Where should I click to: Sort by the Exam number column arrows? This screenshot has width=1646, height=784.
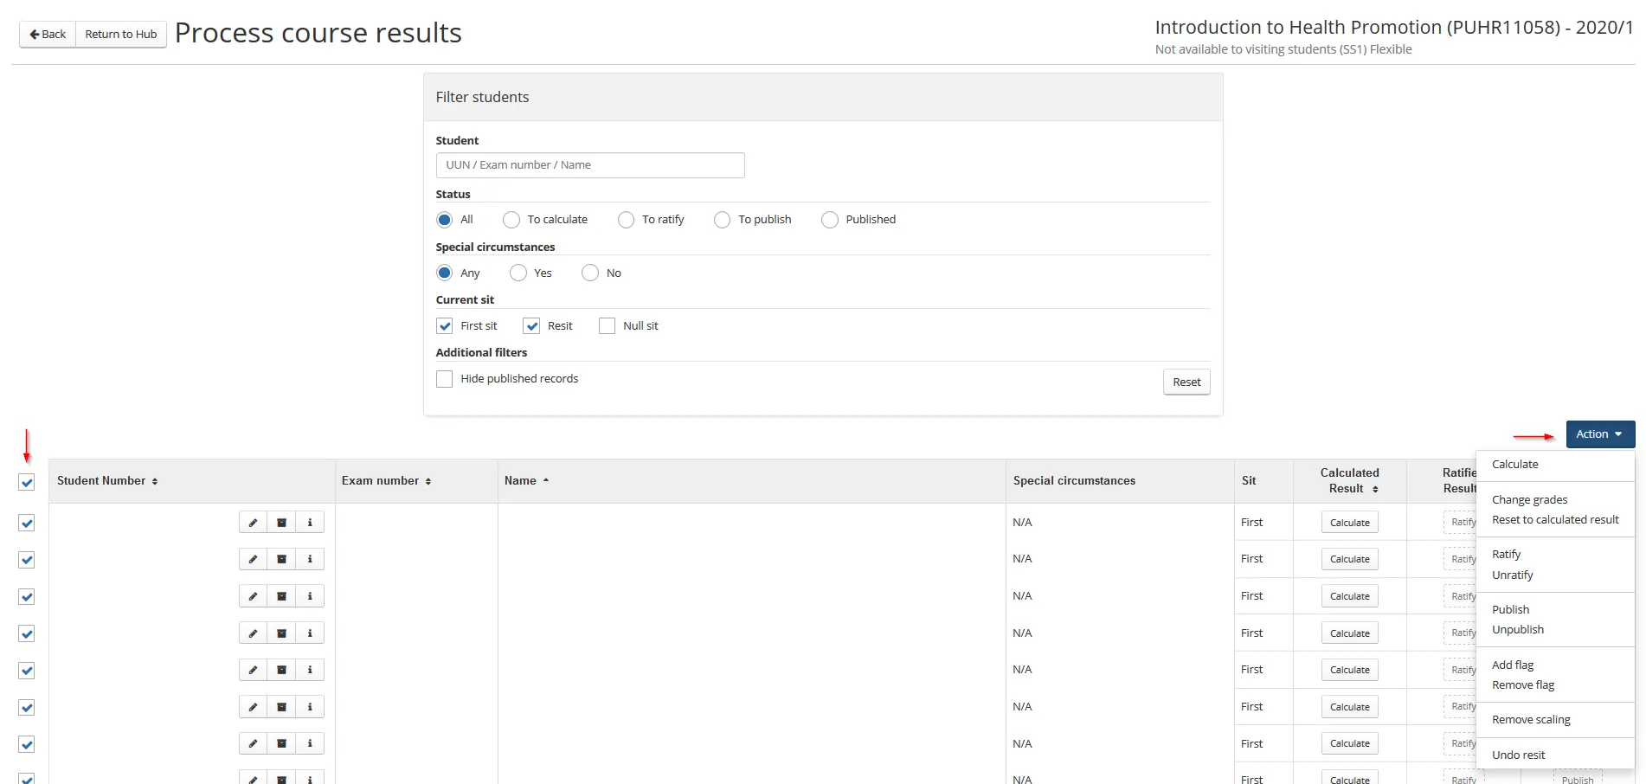point(428,482)
